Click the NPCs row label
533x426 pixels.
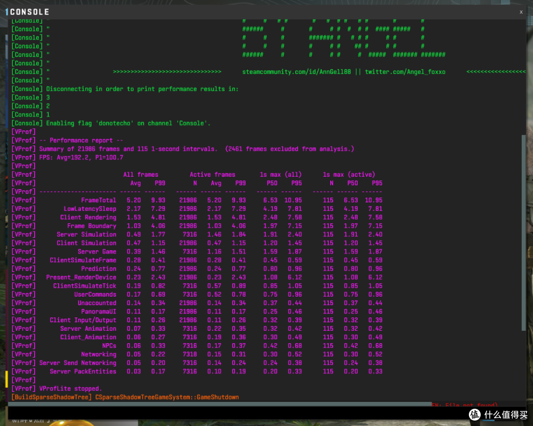click(109, 346)
